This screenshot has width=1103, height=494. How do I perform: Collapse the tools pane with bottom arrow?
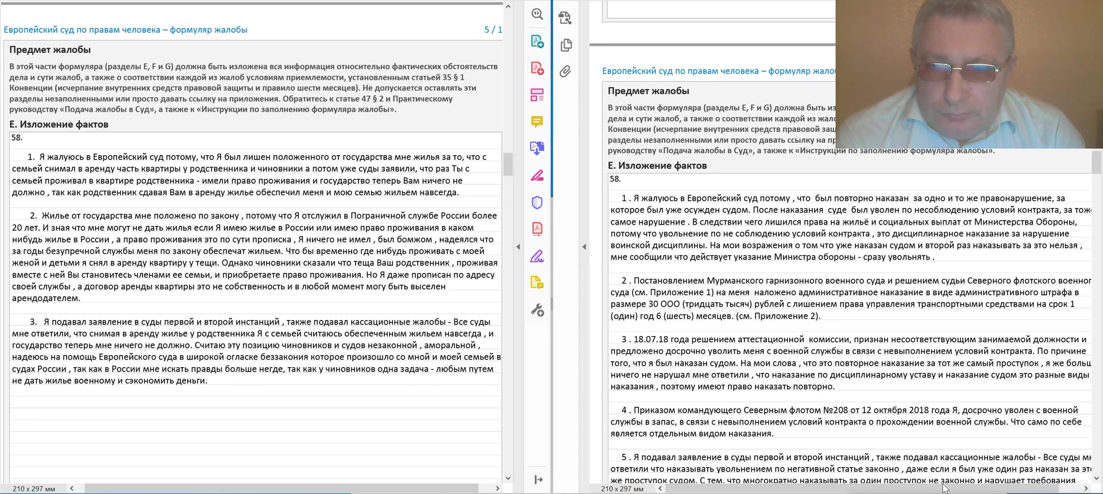tap(538, 480)
